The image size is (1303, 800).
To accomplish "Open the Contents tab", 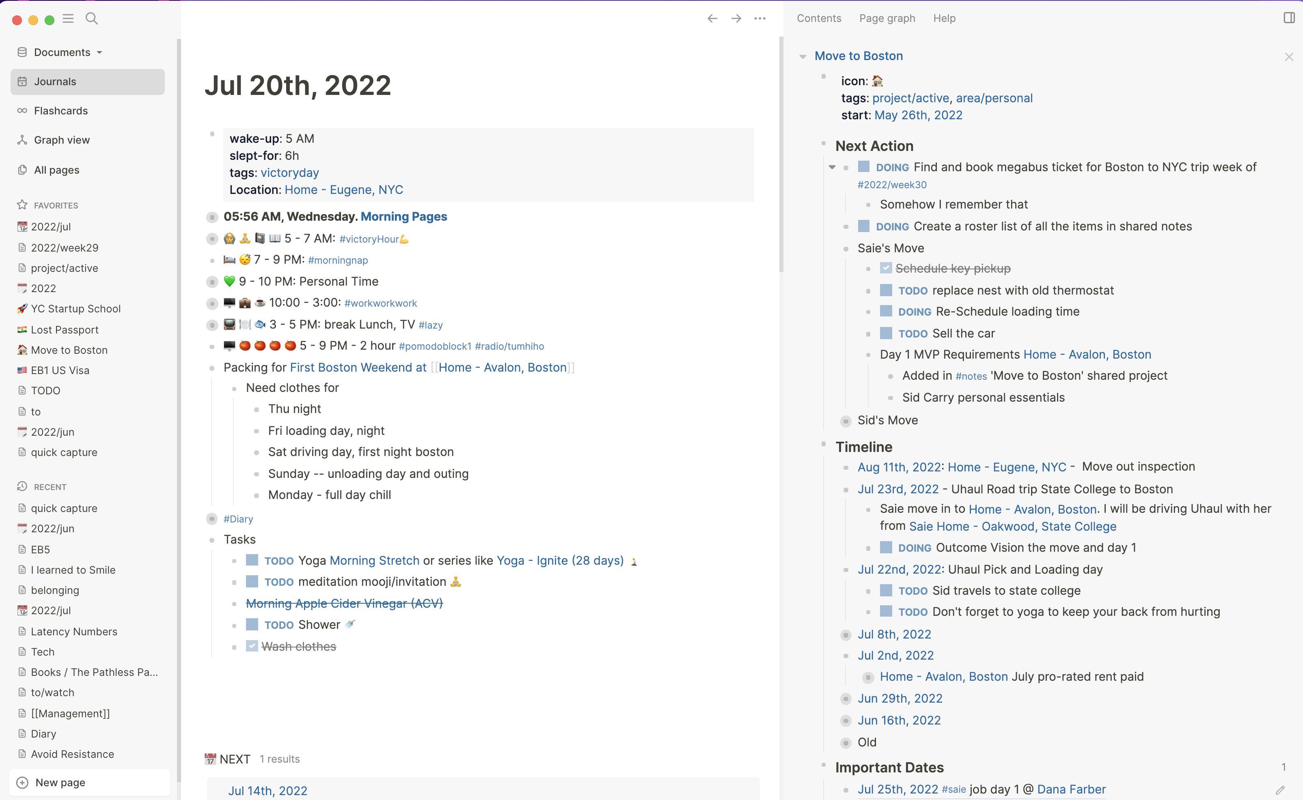I will pyautogui.click(x=819, y=19).
